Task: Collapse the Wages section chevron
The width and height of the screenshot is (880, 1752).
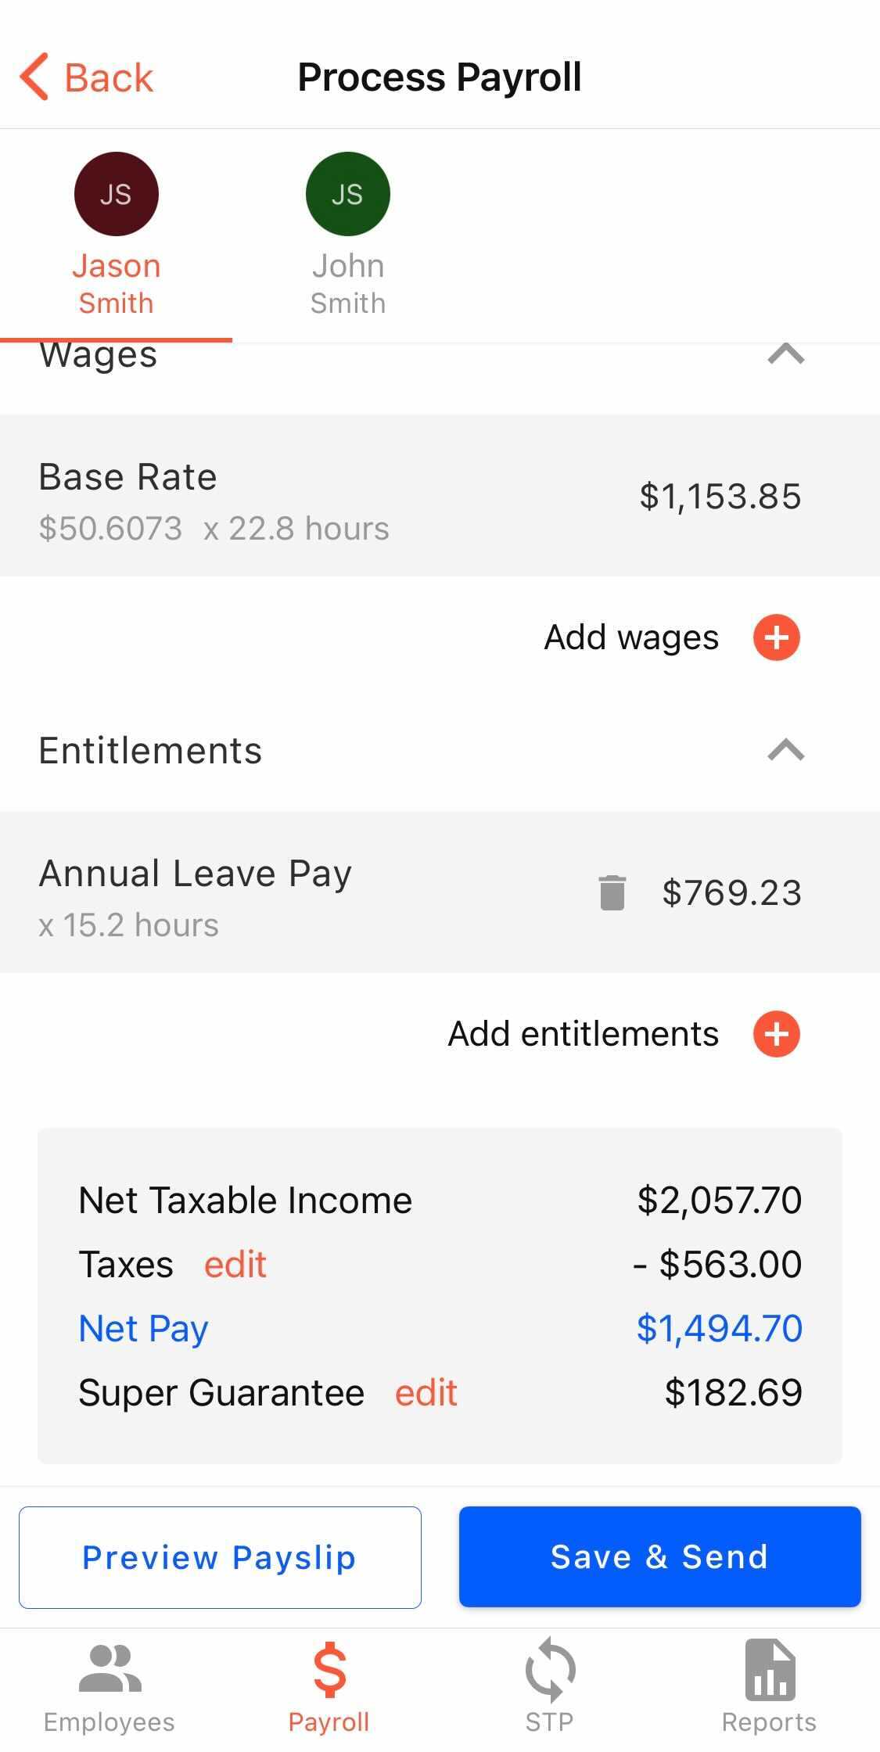Action: [x=786, y=354]
